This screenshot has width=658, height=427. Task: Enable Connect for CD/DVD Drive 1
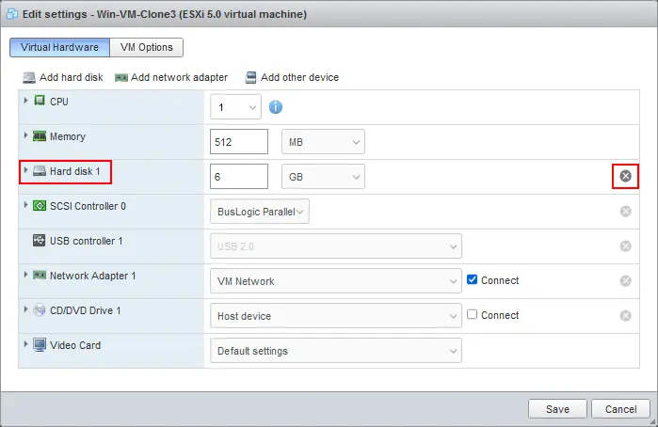pos(473,314)
